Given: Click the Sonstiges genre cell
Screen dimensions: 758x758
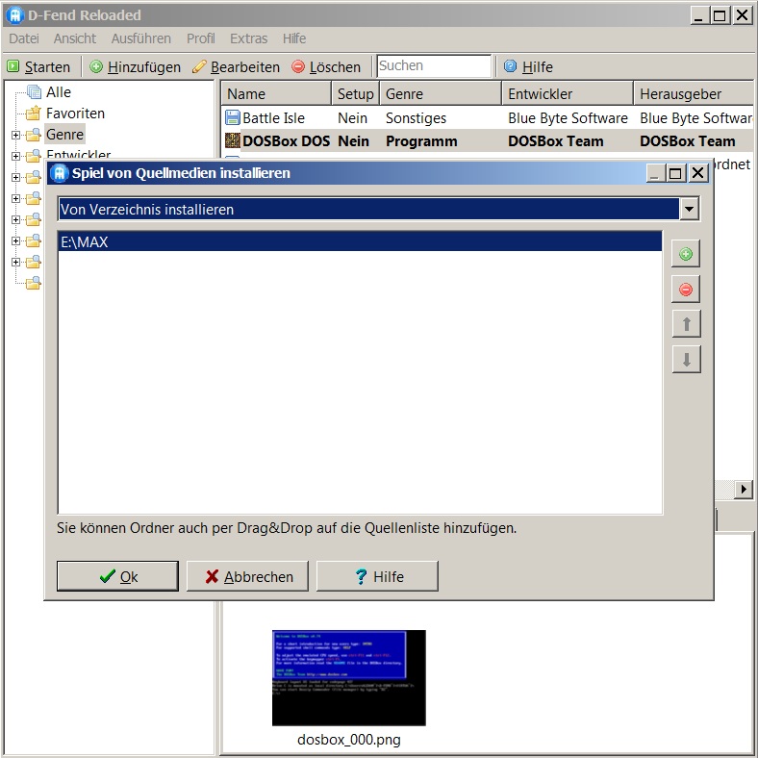Looking at the screenshot, I should tap(416, 118).
